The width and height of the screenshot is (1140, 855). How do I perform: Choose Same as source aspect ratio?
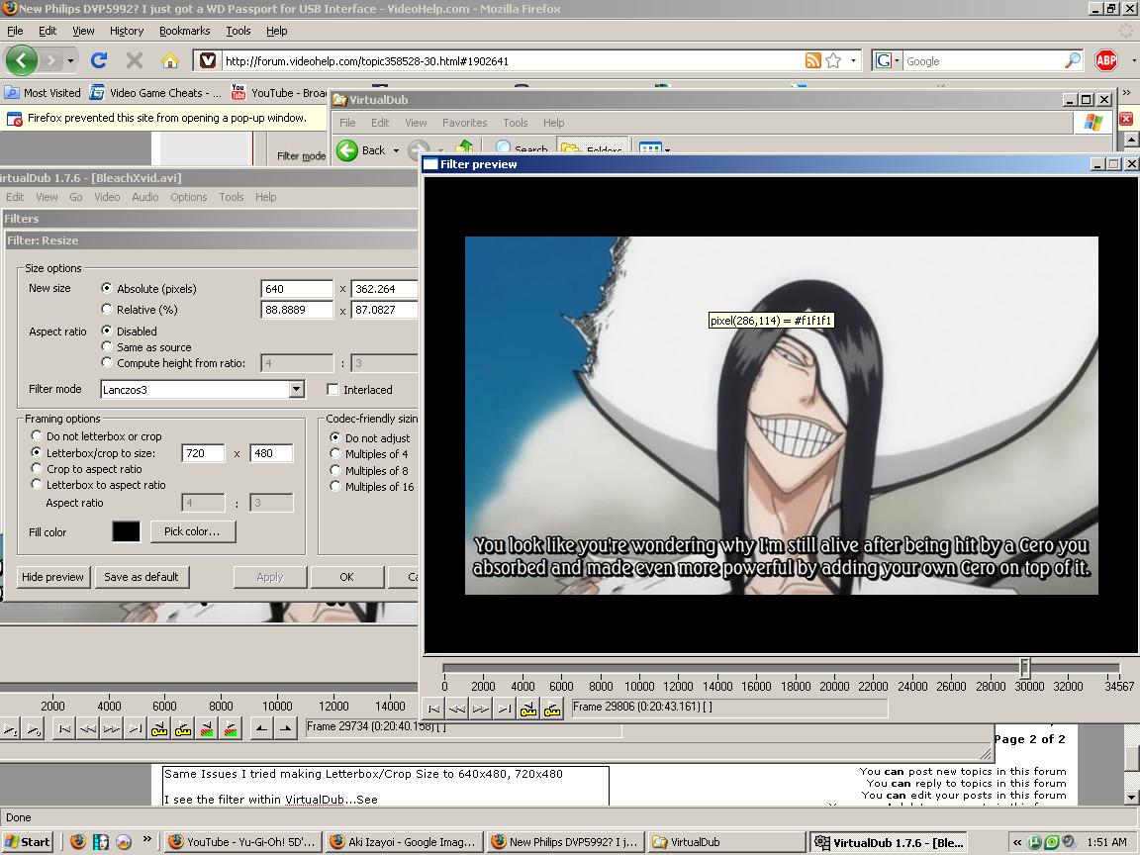tap(107, 346)
